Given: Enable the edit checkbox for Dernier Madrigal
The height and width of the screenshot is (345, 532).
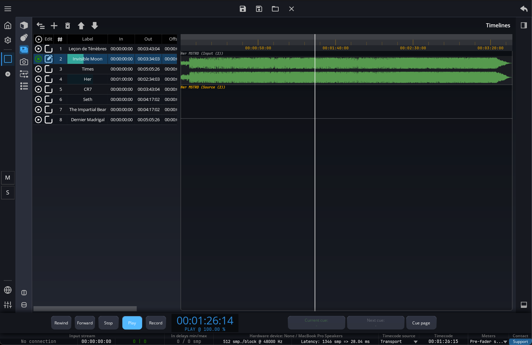Looking at the screenshot, I should point(49,120).
